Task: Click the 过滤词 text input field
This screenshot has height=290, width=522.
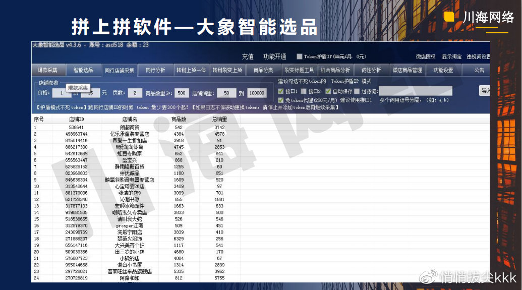Action: click(x=416, y=91)
